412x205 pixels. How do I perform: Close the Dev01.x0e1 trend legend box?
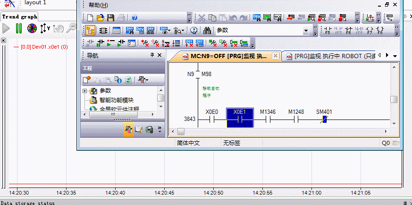click(x=4, y=41)
